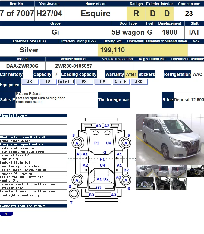Click the corner name value 23
Image resolution: width=204 pixels, height=234 pixels.
(x=189, y=14)
